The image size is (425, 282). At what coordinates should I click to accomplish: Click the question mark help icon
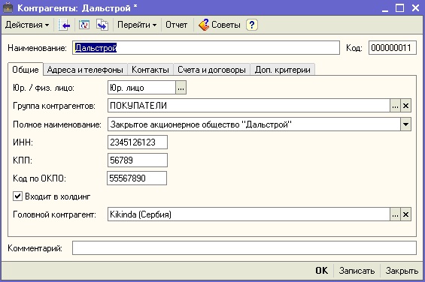pos(252,25)
